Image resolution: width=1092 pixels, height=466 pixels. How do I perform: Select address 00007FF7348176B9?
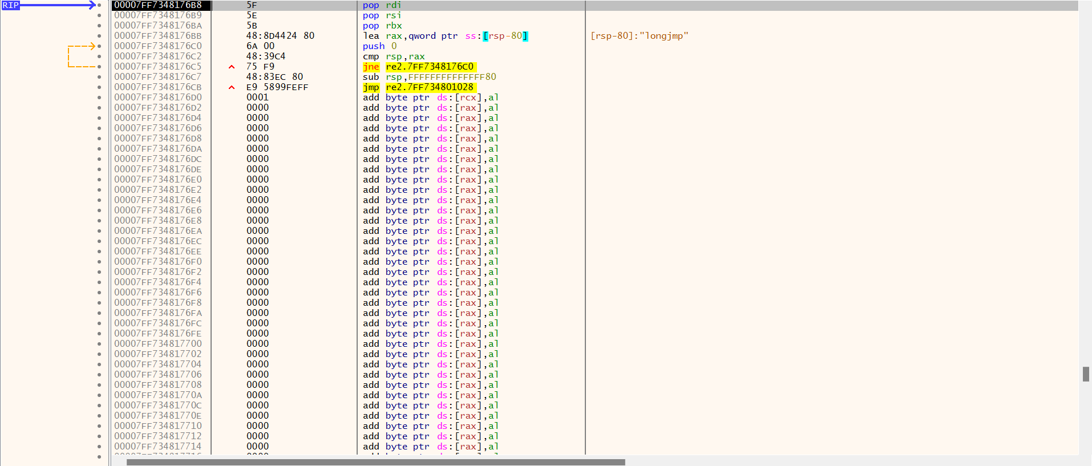tap(158, 15)
